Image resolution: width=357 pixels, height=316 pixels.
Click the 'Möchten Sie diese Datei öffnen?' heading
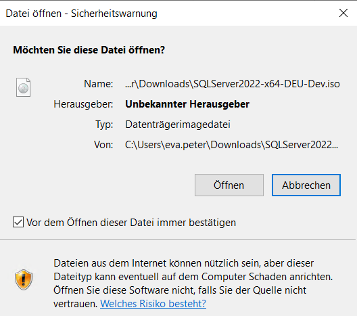coord(89,50)
